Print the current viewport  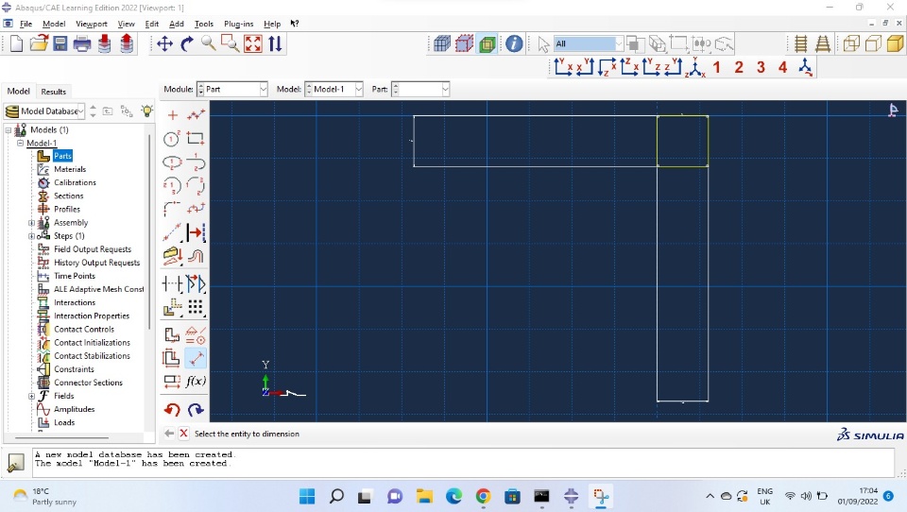point(82,44)
